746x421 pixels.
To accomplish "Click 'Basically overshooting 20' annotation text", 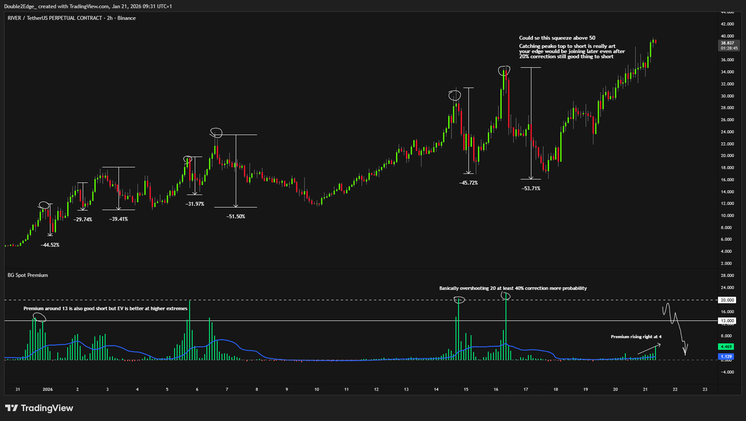I will pyautogui.click(x=513, y=289).
